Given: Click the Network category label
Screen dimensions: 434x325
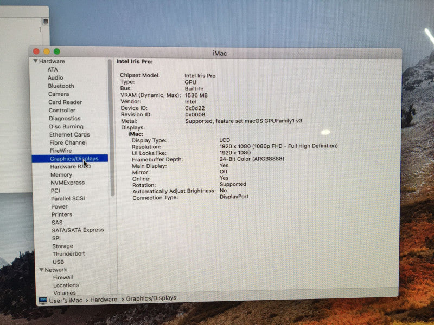Looking at the screenshot, I should (x=56, y=270).
